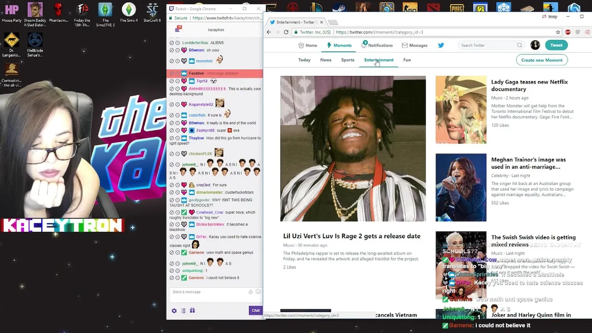Open Twitch chat settings gear

tap(174, 310)
